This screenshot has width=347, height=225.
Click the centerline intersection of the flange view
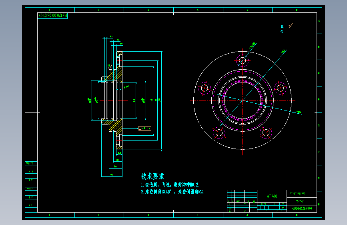coord(242,100)
